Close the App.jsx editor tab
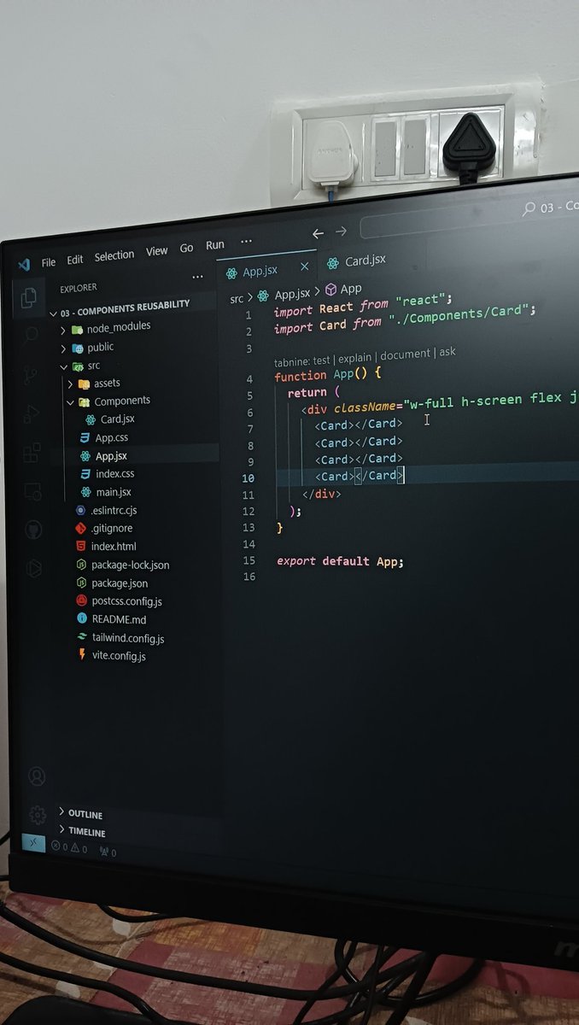The image size is (579, 1025). pyautogui.click(x=304, y=266)
